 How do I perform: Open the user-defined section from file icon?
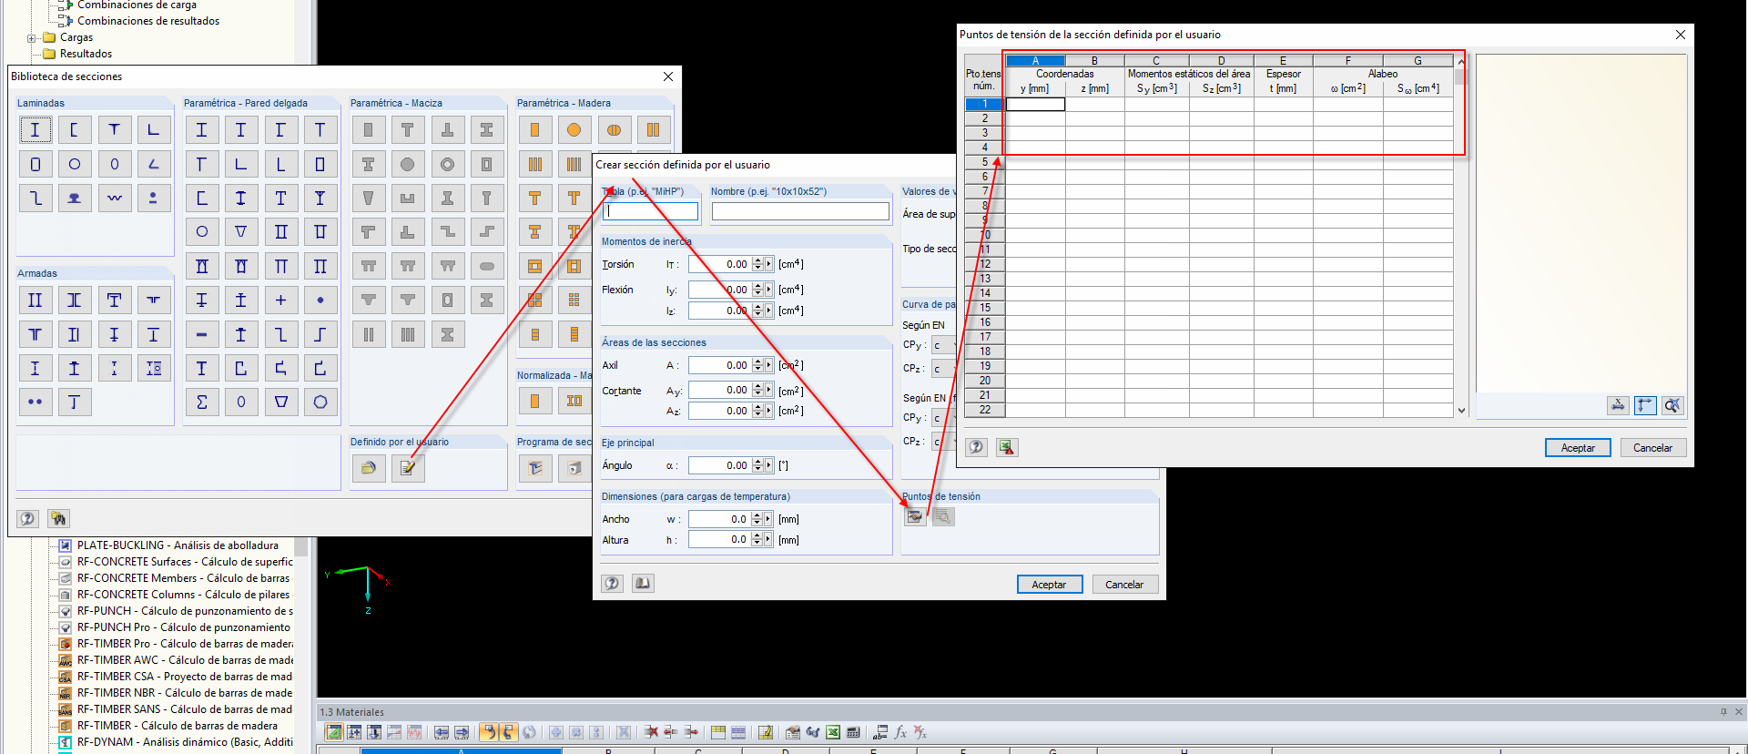pyautogui.click(x=369, y=468)
